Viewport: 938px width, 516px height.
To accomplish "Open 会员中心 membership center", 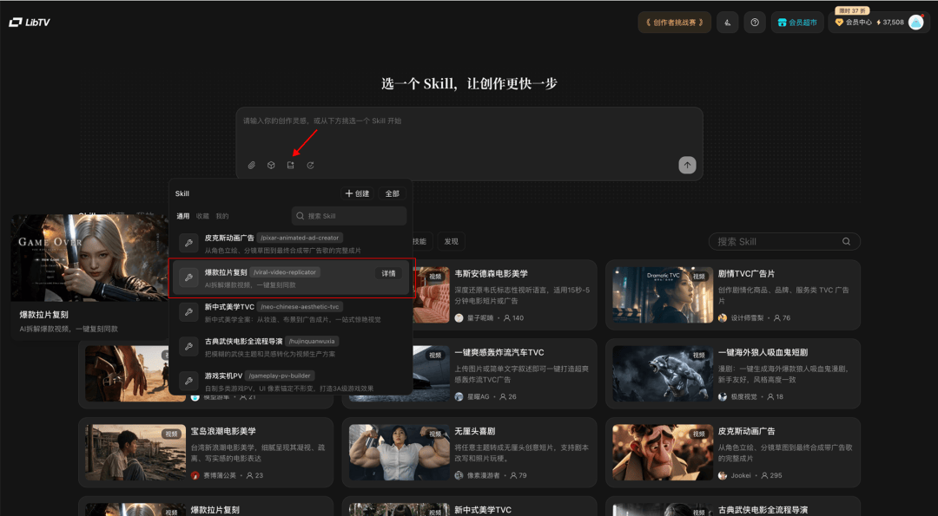I will 854,22.
